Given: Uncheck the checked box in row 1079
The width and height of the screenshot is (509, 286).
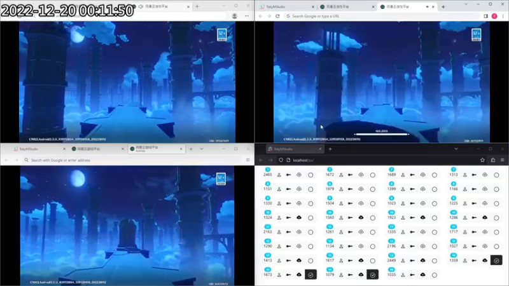Looking at the screenshot, I should pyautogui.click(x=373, y=275).
